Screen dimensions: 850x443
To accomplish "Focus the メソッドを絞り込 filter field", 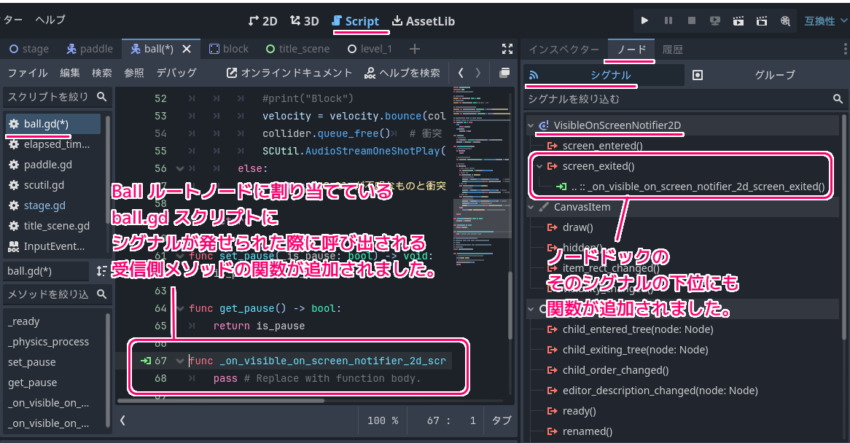I will point(57,294).
